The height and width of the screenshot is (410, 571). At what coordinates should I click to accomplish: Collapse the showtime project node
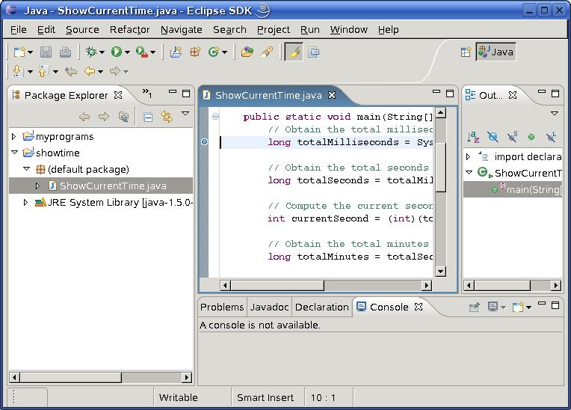tap(14, 153)
